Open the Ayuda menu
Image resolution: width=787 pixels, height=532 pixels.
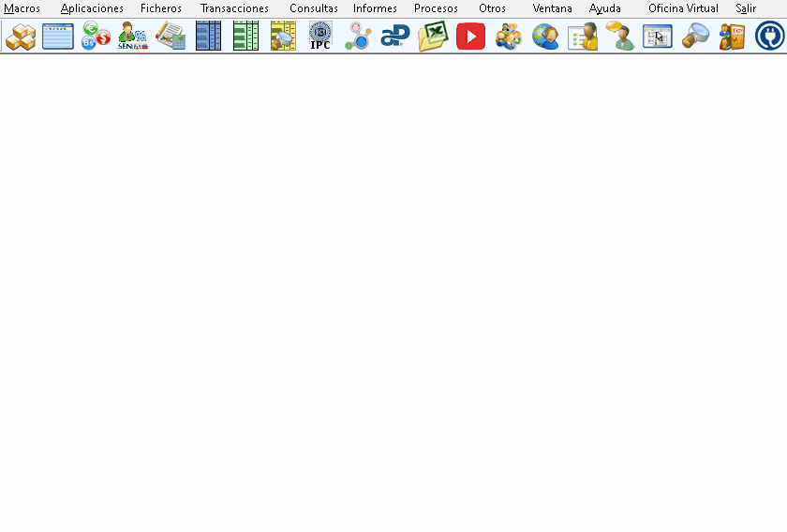click(x=605, y=8)
